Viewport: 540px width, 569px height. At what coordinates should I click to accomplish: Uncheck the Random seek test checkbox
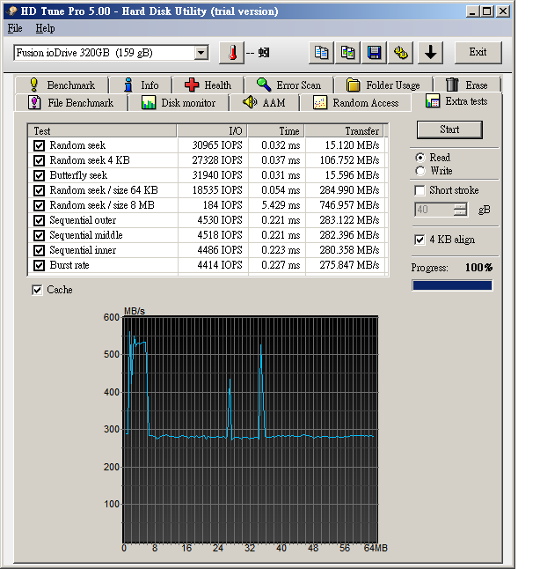[39, 145]
